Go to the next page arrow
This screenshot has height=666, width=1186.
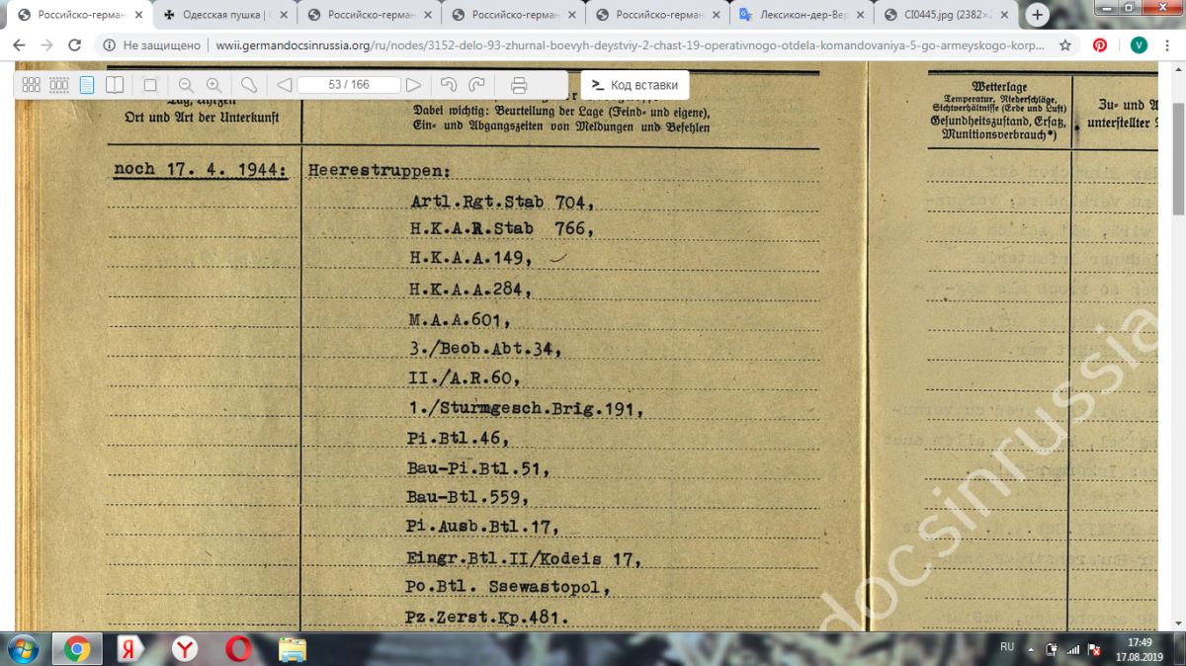pyautogui.click(x=414, y=85)
